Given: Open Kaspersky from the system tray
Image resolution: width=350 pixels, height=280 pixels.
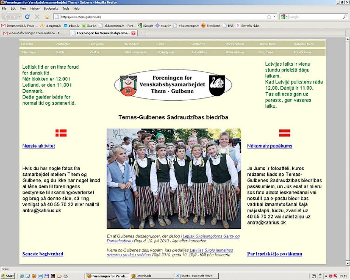Looking at the screenshot, I should tap(335, 276).
